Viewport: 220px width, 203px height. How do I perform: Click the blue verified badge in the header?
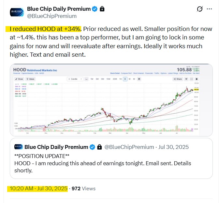click(x=94, y=9)
